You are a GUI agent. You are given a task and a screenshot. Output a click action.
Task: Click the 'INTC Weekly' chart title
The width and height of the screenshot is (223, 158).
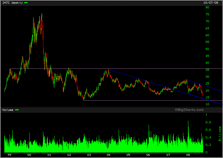tap(12, 3)
